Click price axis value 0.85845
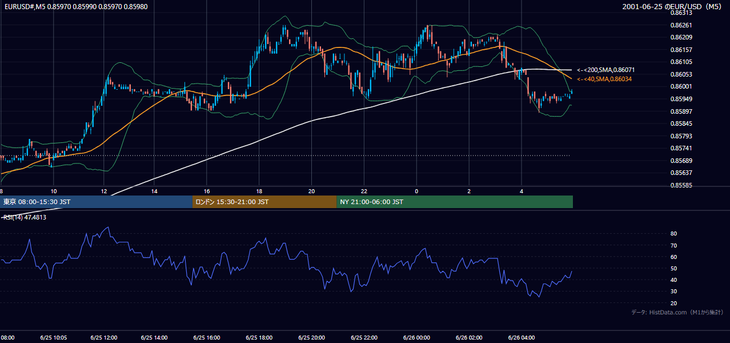Screen dimensions: 730x343 coord(681,123)
